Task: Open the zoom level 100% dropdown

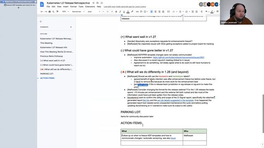Action: coord(65,12)
